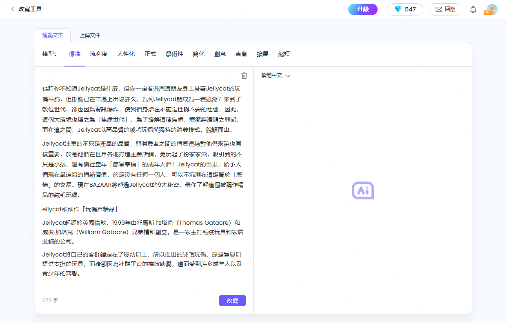Open the user profile avatar
Viewport: 507px width, 323px height.
pyautogui.click(x=491, y=9)
